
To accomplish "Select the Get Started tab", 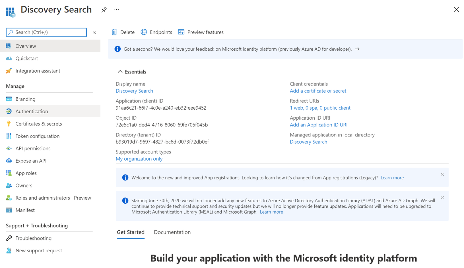I will [131, 232].
